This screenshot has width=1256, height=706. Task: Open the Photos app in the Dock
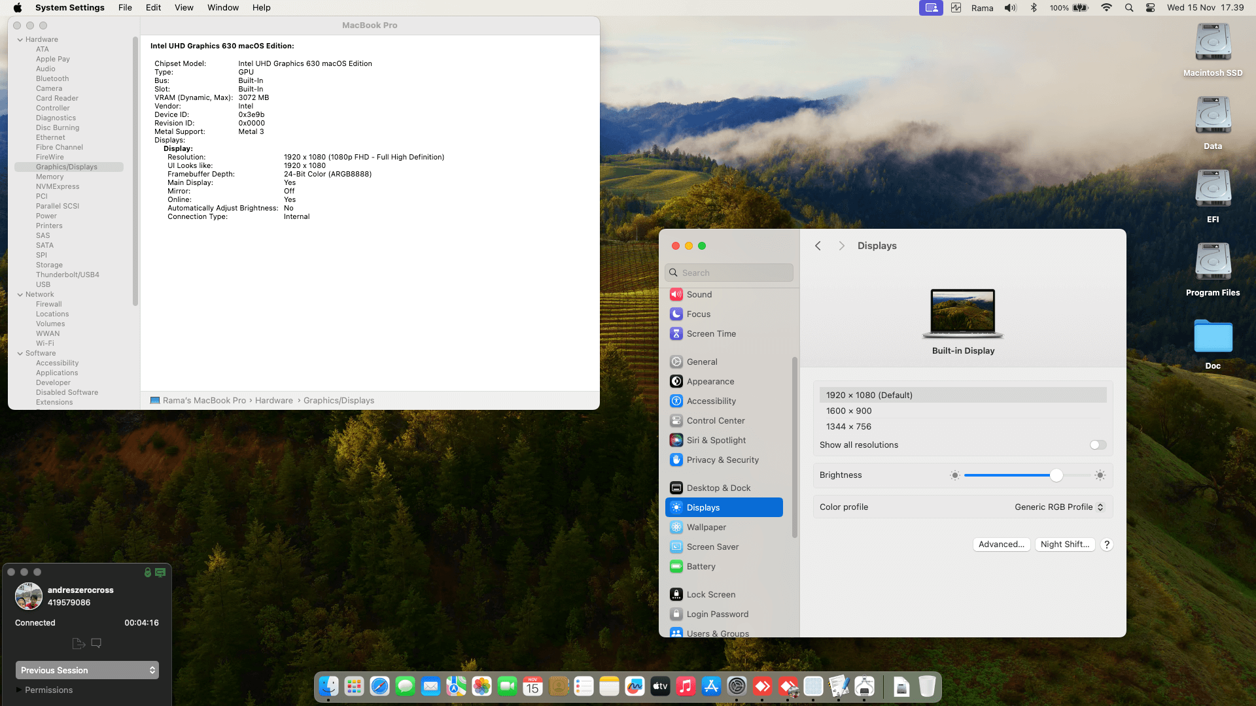pyautogui.click(x=481, y=686)
